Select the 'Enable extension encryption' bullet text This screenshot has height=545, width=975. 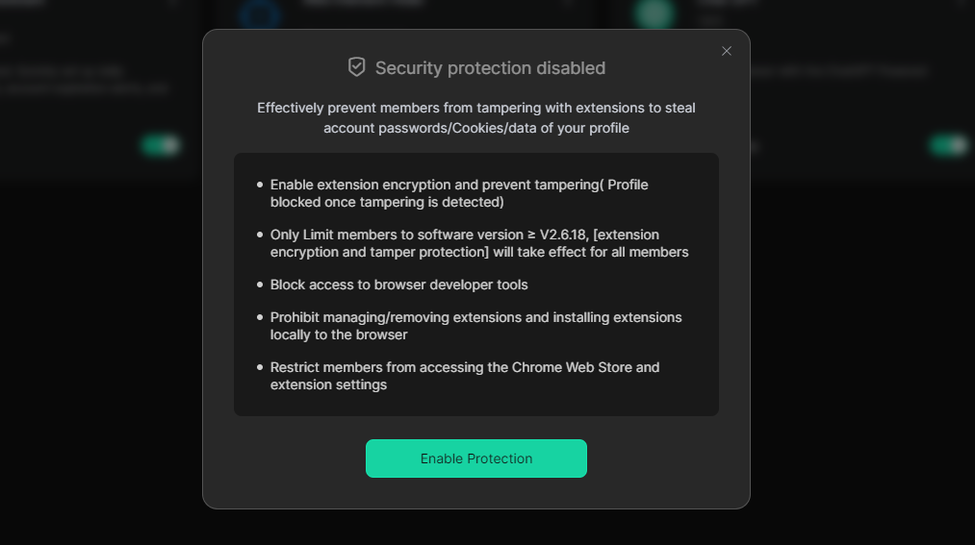point(459,193)
